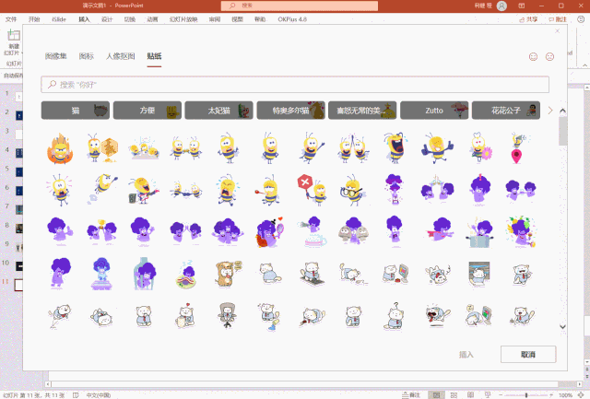Select the bee with honeycomb hexagon sticker
Viewport: 590px width, 399px height.
(x=102, y=147)
